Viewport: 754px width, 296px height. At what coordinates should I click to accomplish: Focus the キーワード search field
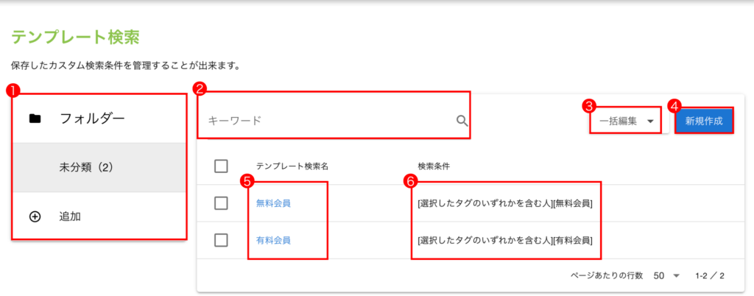coord(324,121)
